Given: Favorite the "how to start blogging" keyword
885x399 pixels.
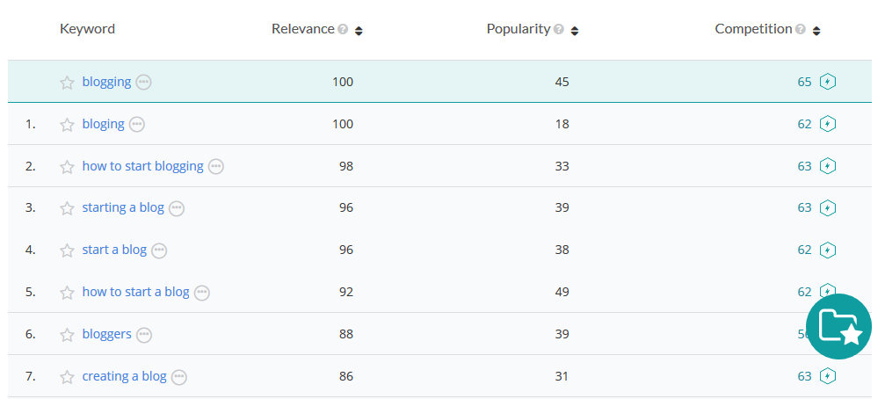Looking at the screenshot, I should coord(67,167).
